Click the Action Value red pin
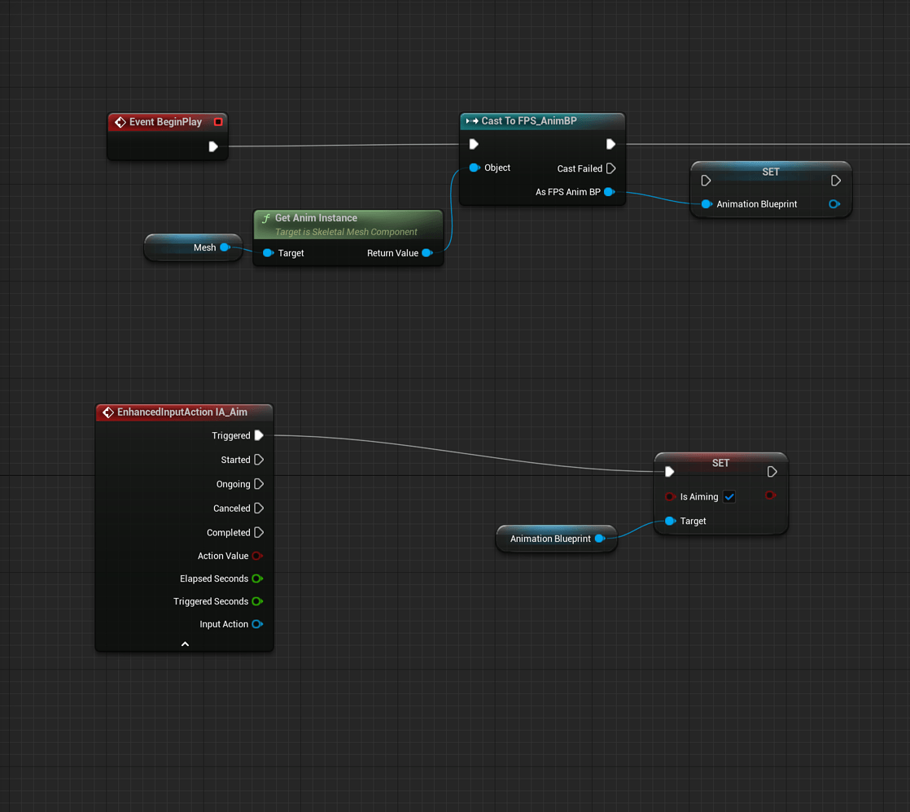 (x=257, y=556)
